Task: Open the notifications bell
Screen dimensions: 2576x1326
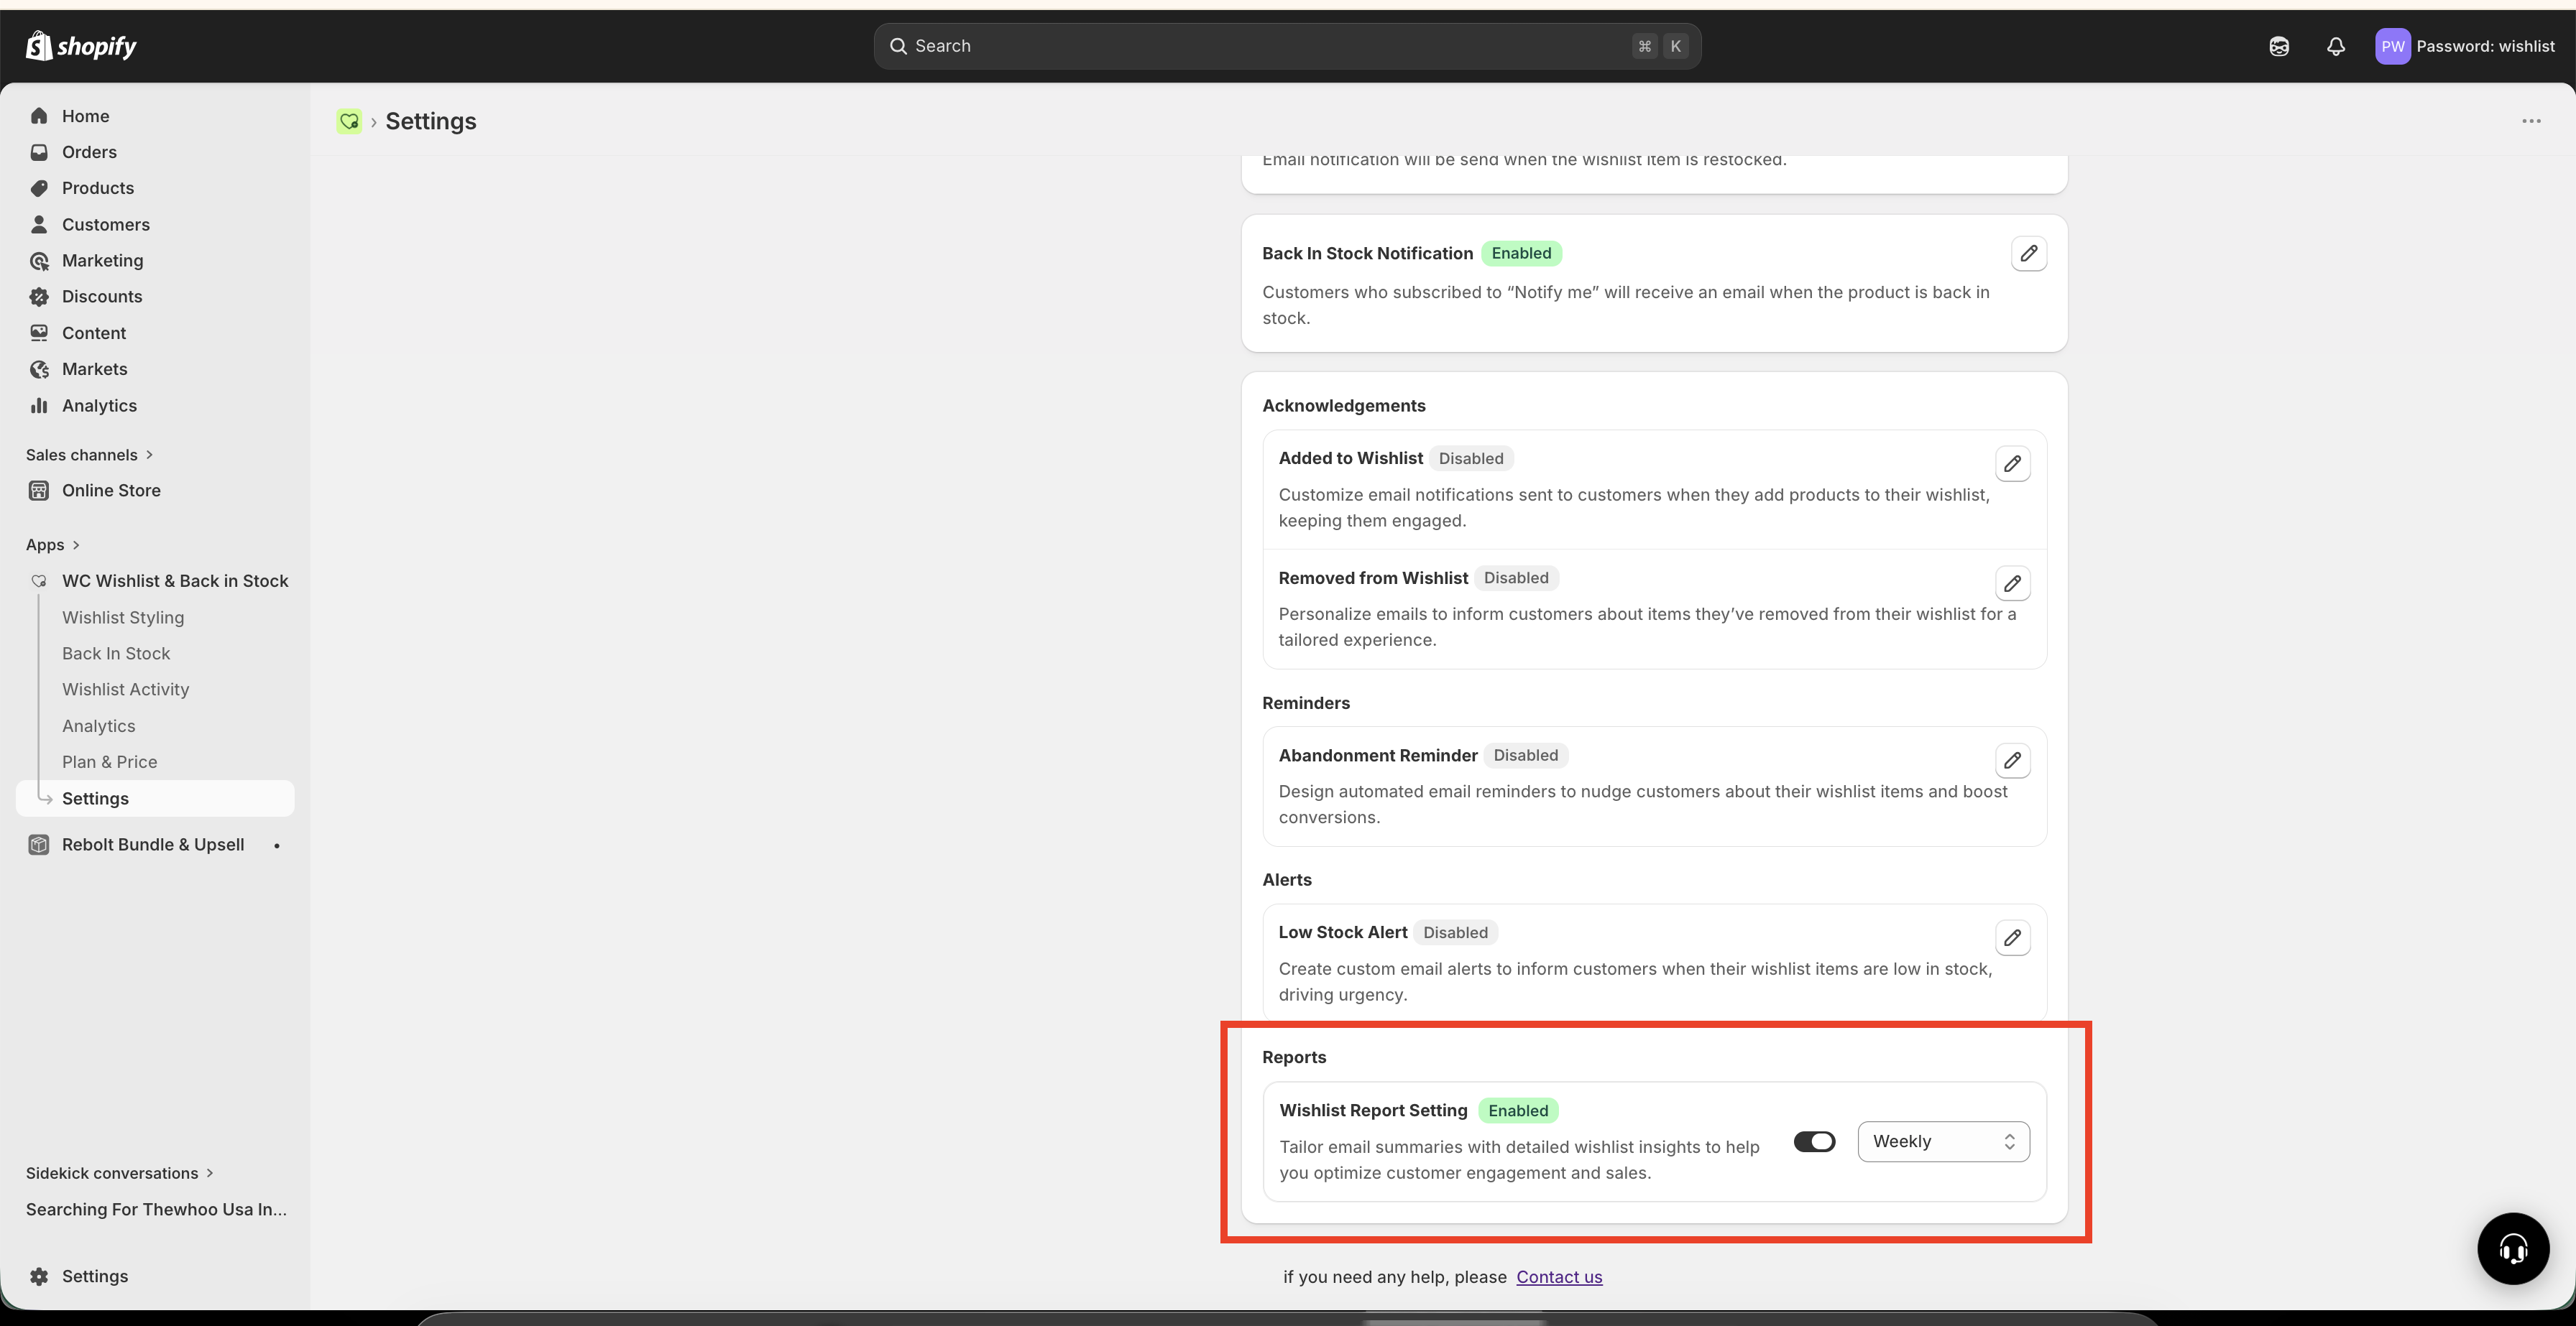Action: [2336, 46]
